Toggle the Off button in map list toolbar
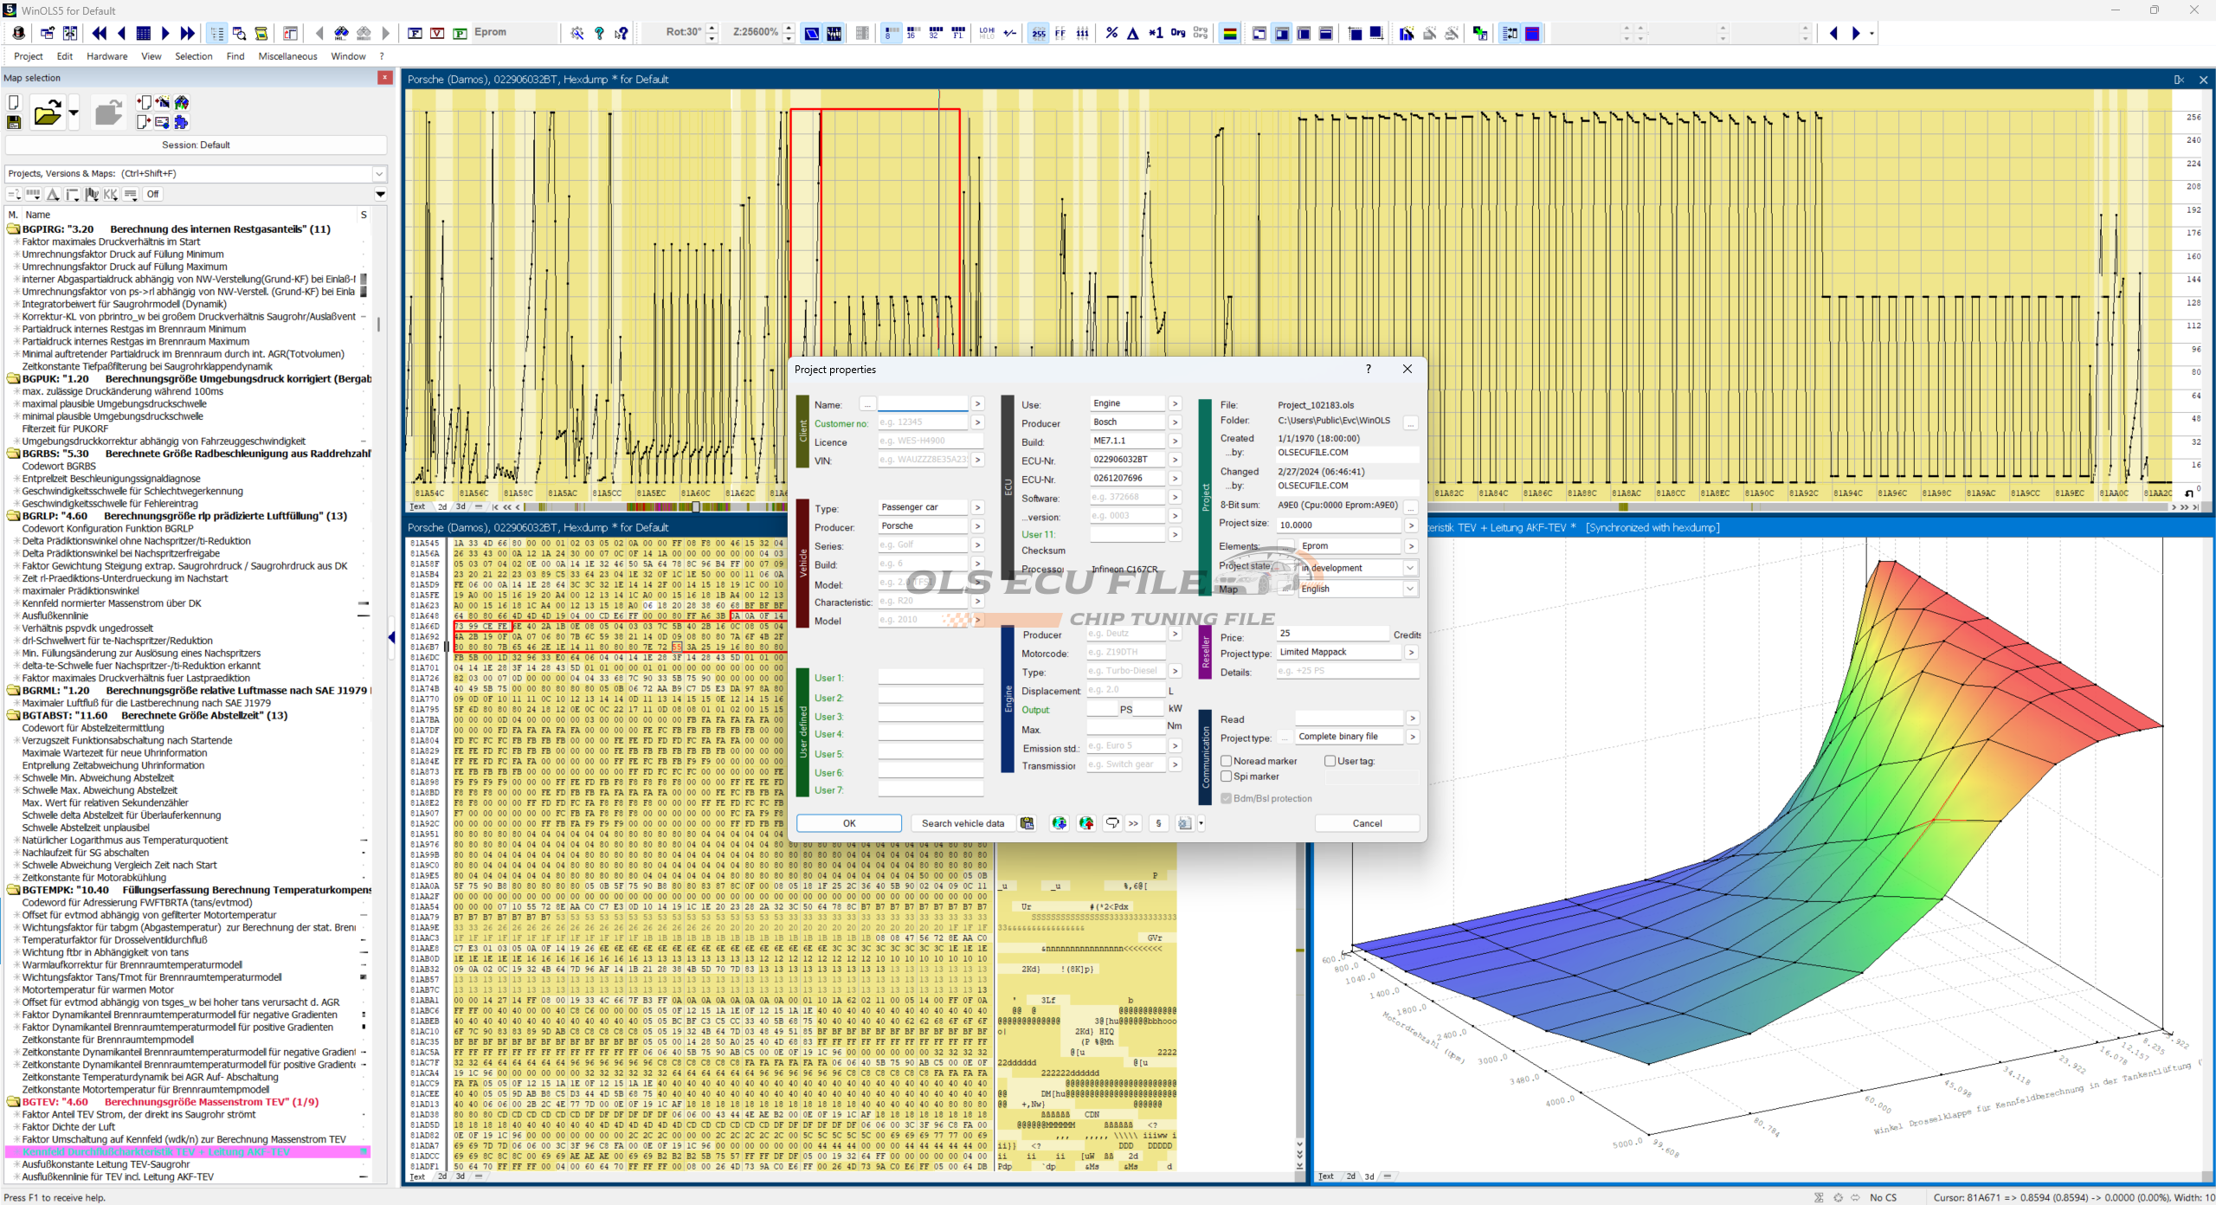This screenshot has width=2216, height=1205. pos(153,194)
